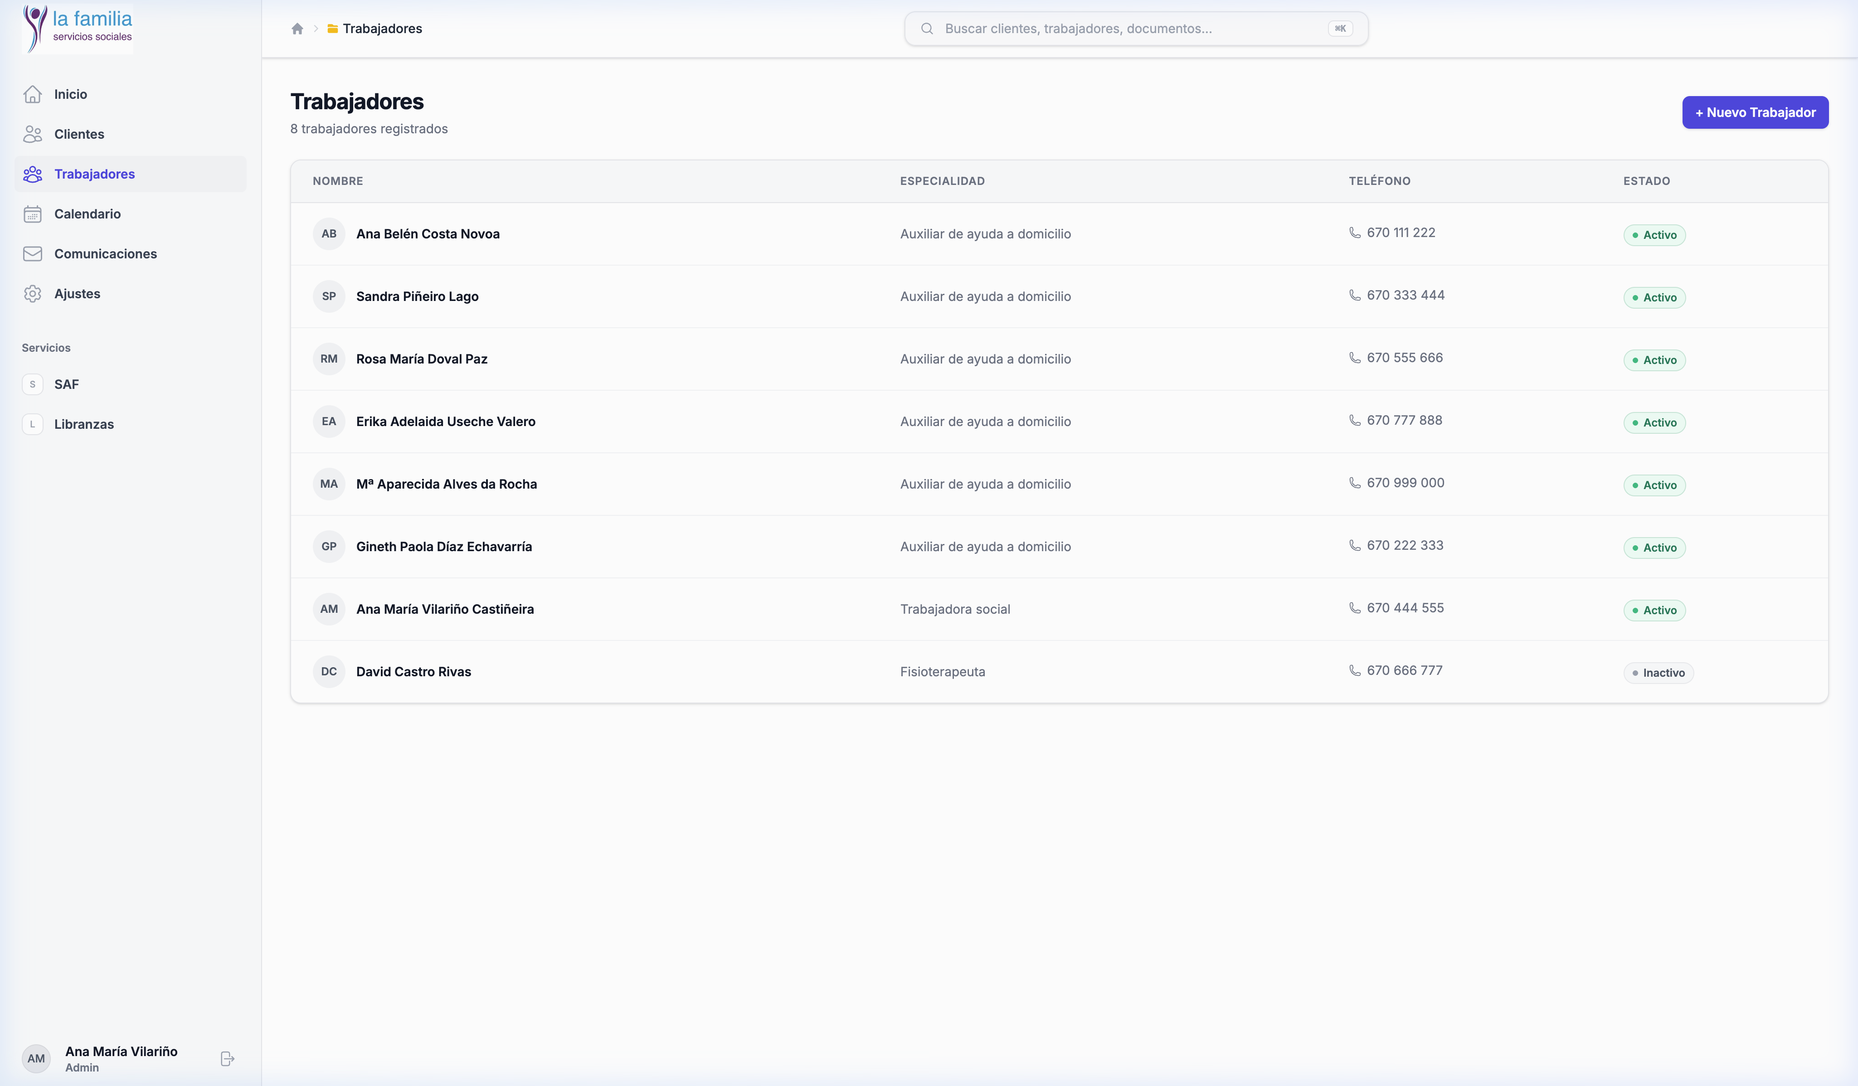
Task: Click the Comunicaciones envelope icon
Action: 33,254
